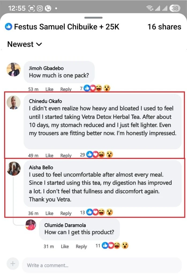Open Chinedu Okafo's profile avatar
187x277 pixels.
click(13, 102)
